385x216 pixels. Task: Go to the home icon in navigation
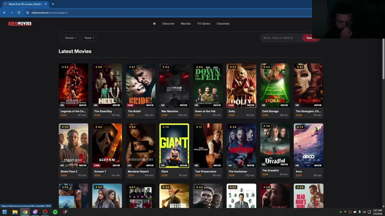click(x=154, y=24)
